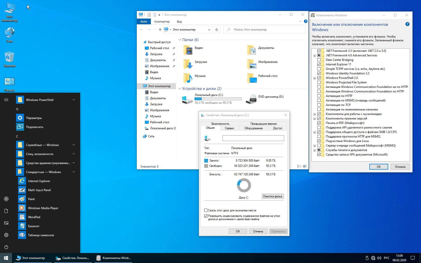The image size is (421, 263).
Task: Open DVD-дисковод (D:) in Explorer
Action: [265, 99]
